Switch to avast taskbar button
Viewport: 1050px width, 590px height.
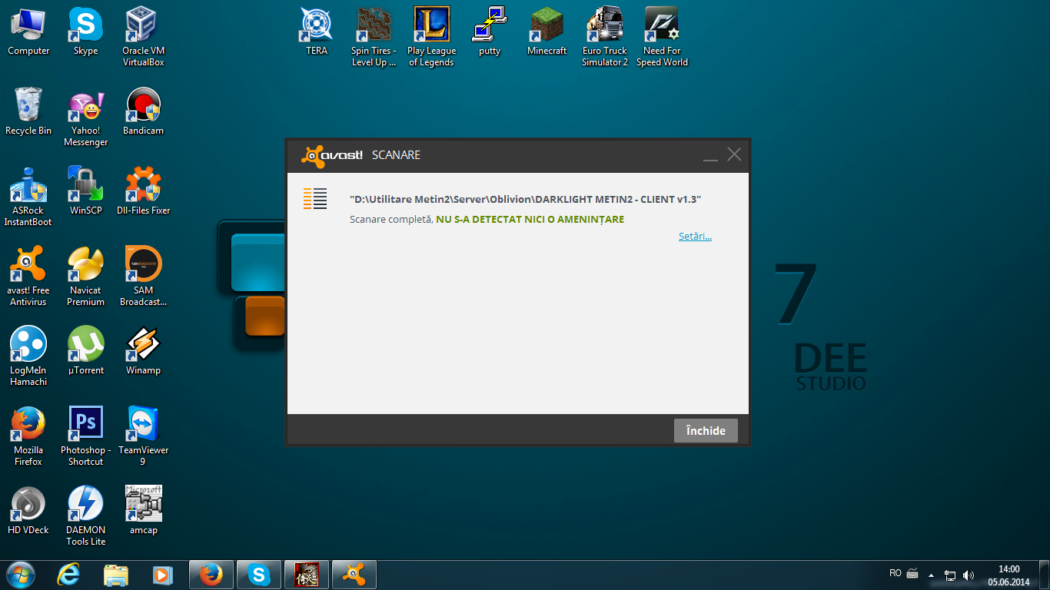click(354, 574)
